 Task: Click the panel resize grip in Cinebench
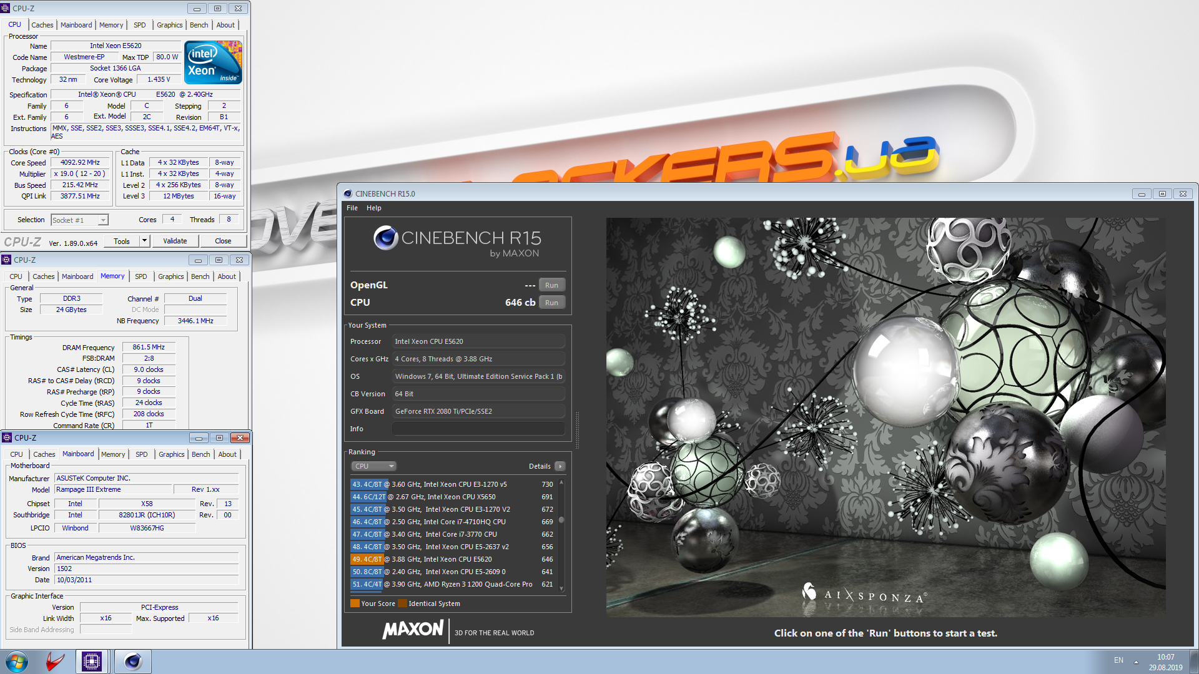coord(577,429)
